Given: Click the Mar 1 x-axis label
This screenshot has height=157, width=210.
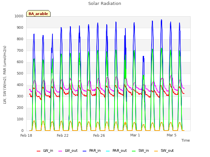Looking at the screenshot, I should point(135,135).
